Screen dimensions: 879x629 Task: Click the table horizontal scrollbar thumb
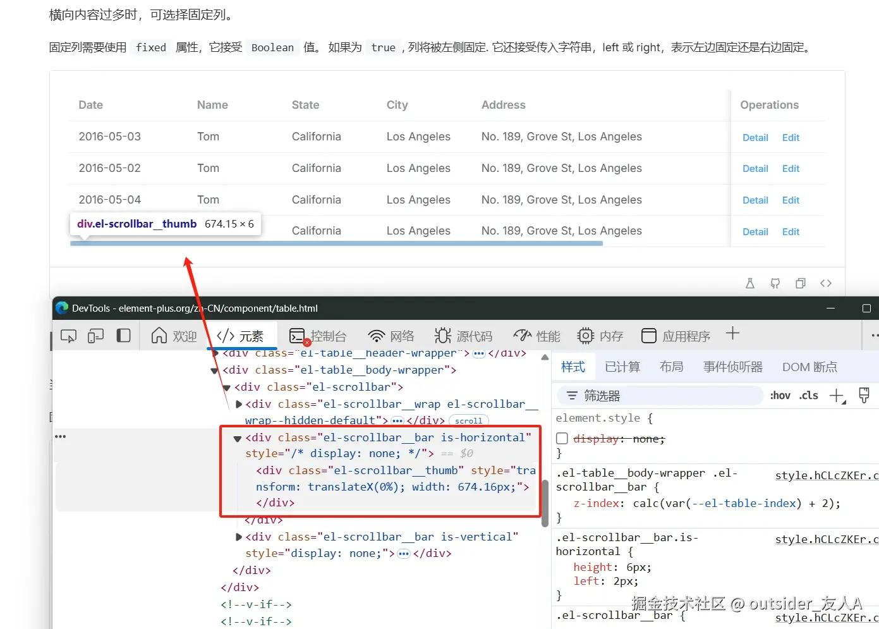pyautogui.click(x=336, y=243)
